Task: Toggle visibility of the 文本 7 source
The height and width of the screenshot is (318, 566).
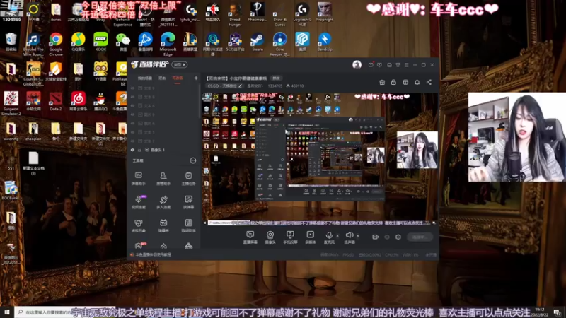Action: pyautogui.click(x=132, y=141)
